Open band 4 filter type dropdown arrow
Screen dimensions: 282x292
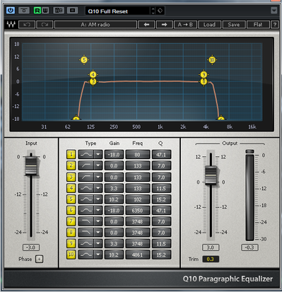pos(98,188)
